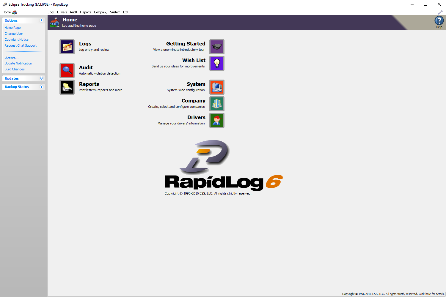The height and width of the screenshot is (297, 446).
Task: Click Request Chat Support link
Action: point(21,45)
